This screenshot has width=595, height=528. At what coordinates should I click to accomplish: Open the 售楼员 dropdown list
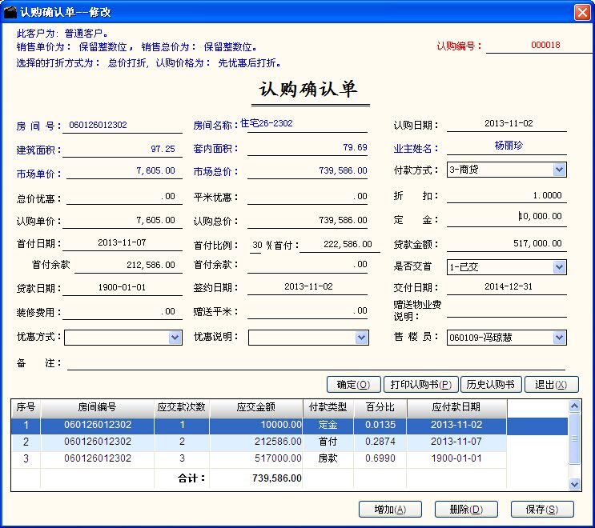click(560, 338)
